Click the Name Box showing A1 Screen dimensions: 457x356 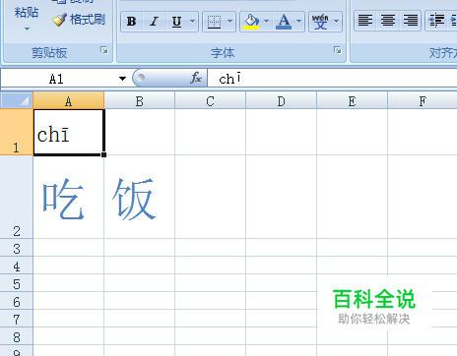56,79
